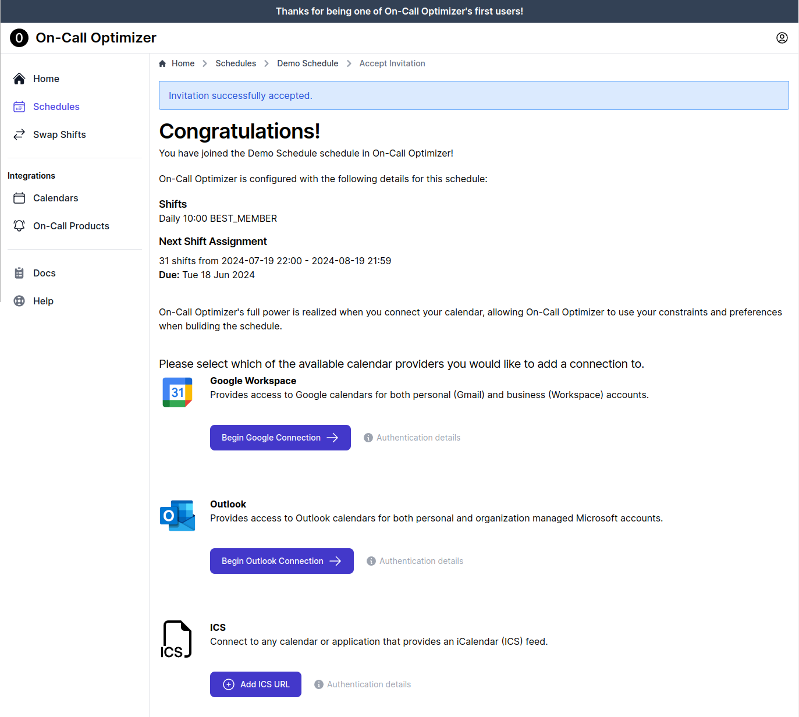Click the Google Calendar provider icon

click(x=177, y=392)
